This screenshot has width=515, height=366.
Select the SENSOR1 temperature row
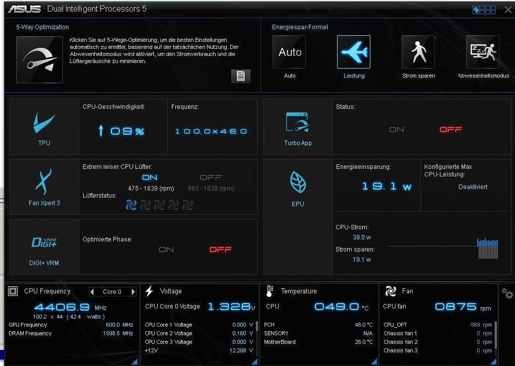click(318, 333)
